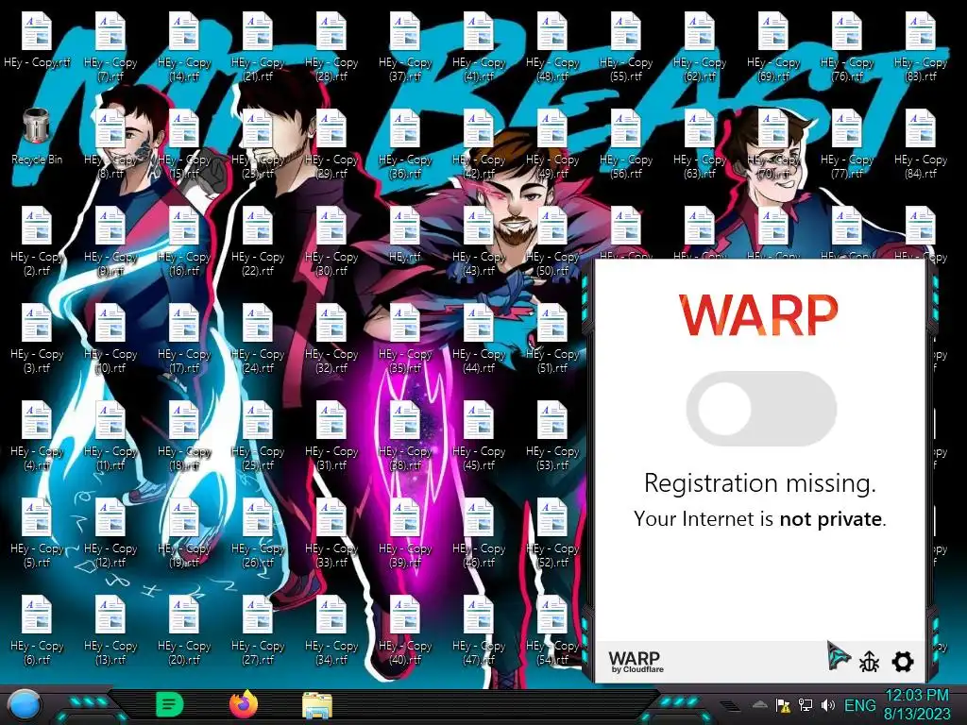Viewport: 967px width, 725px height.
Task: Select the HEy.rtf desktop file
Action: click(x=404, y=234)
